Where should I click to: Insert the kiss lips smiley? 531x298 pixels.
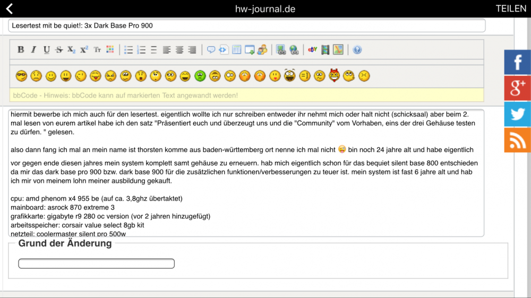(275, 76)
